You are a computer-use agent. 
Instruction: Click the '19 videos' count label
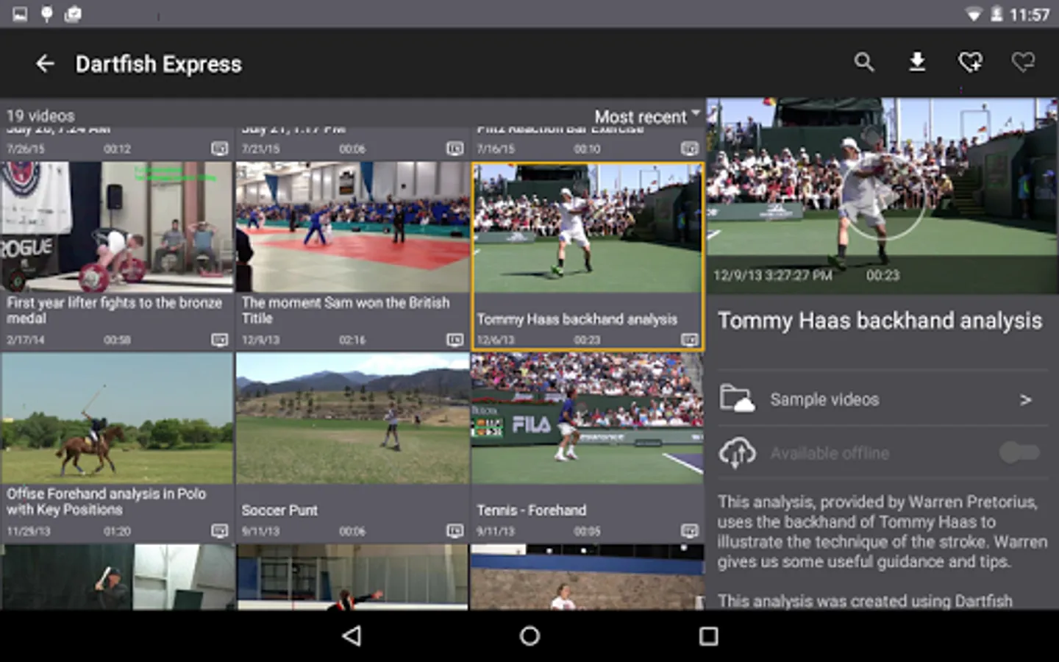pyautogui.click(x=40, y=115)
